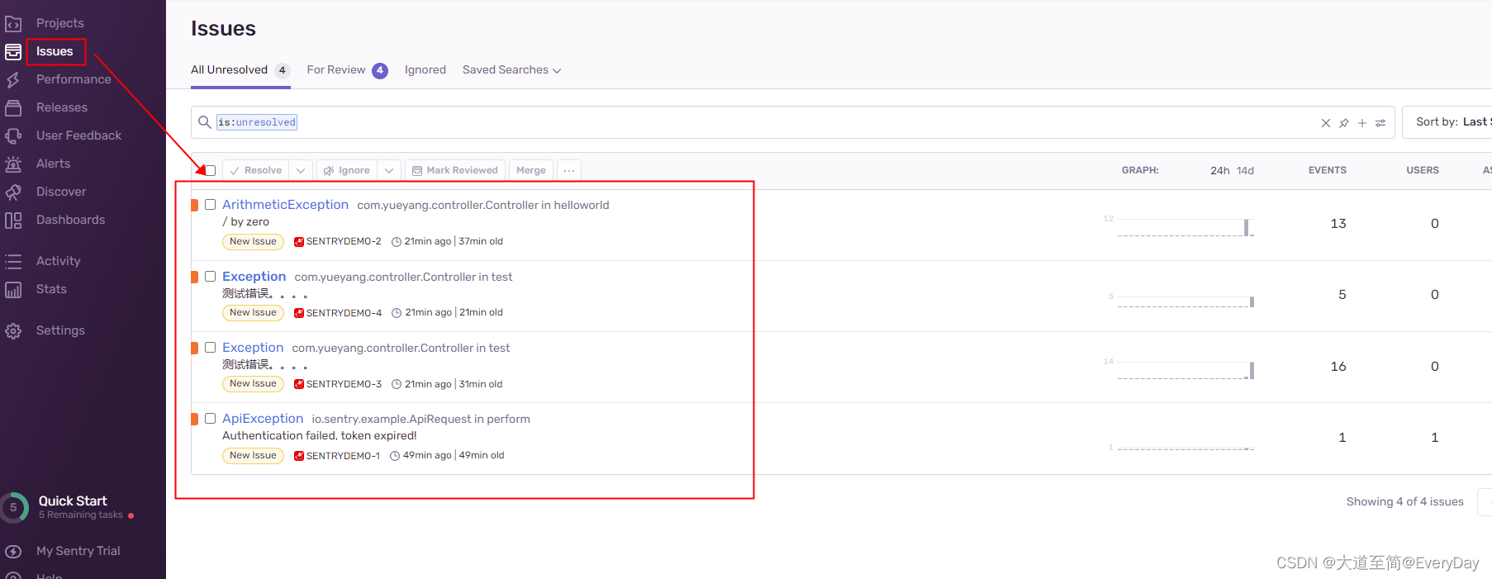Viewport: 1492px width, 579px height.
Task: Open search builder sliders icon
Action: [x=1380, y=123]
